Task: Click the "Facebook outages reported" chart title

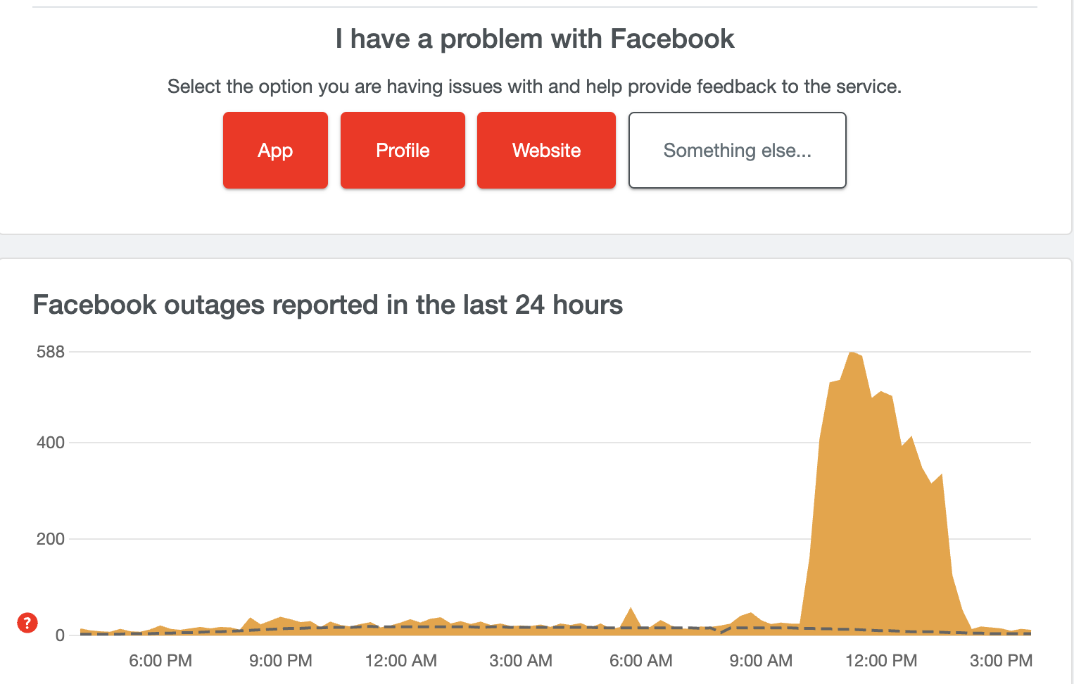Action: [x=328, y=305]
